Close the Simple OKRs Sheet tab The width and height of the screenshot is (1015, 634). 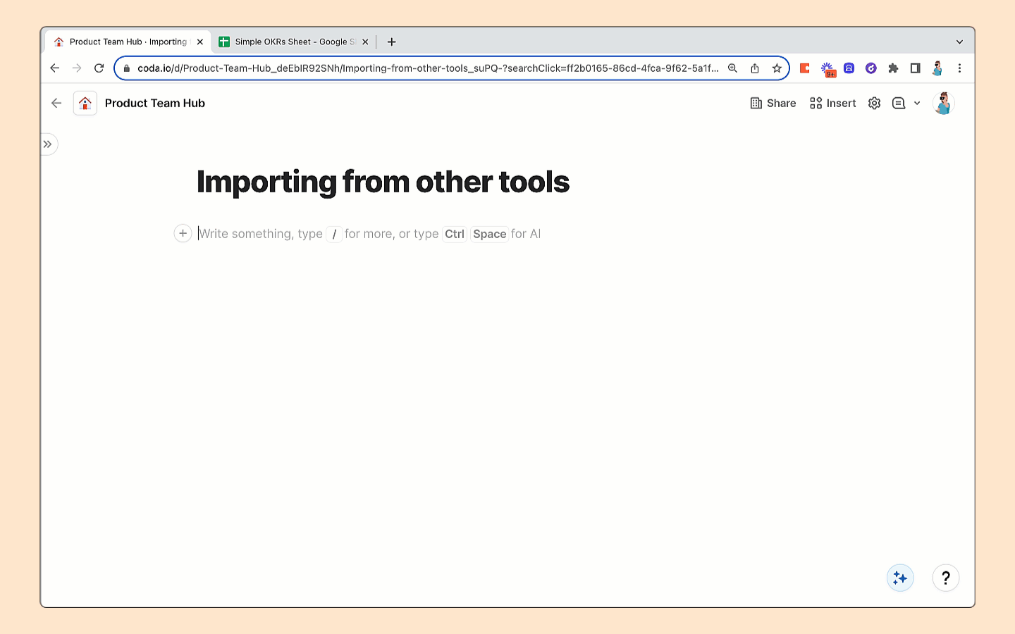coord(365,42)
